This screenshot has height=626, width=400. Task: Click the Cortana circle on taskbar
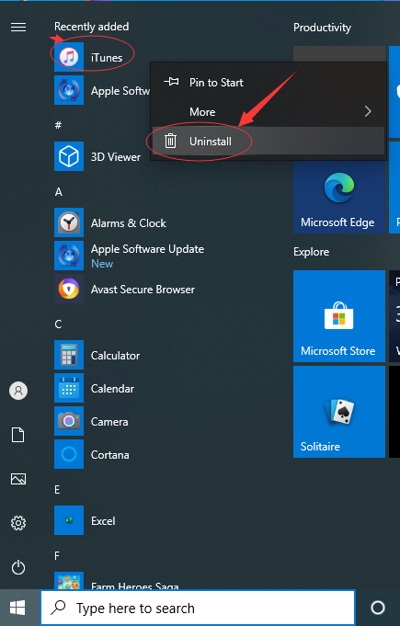click(378, 608)
